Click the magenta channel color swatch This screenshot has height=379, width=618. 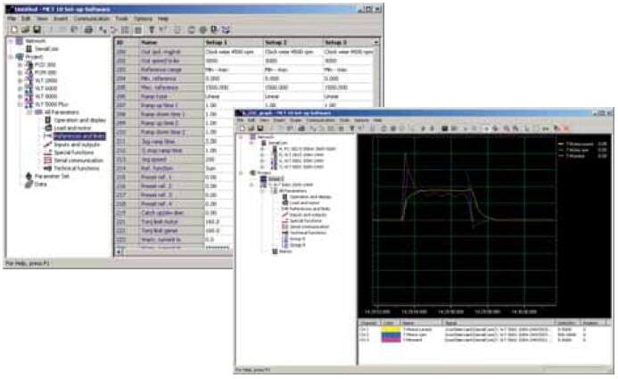pyautogui.click(x=391, y=340)
